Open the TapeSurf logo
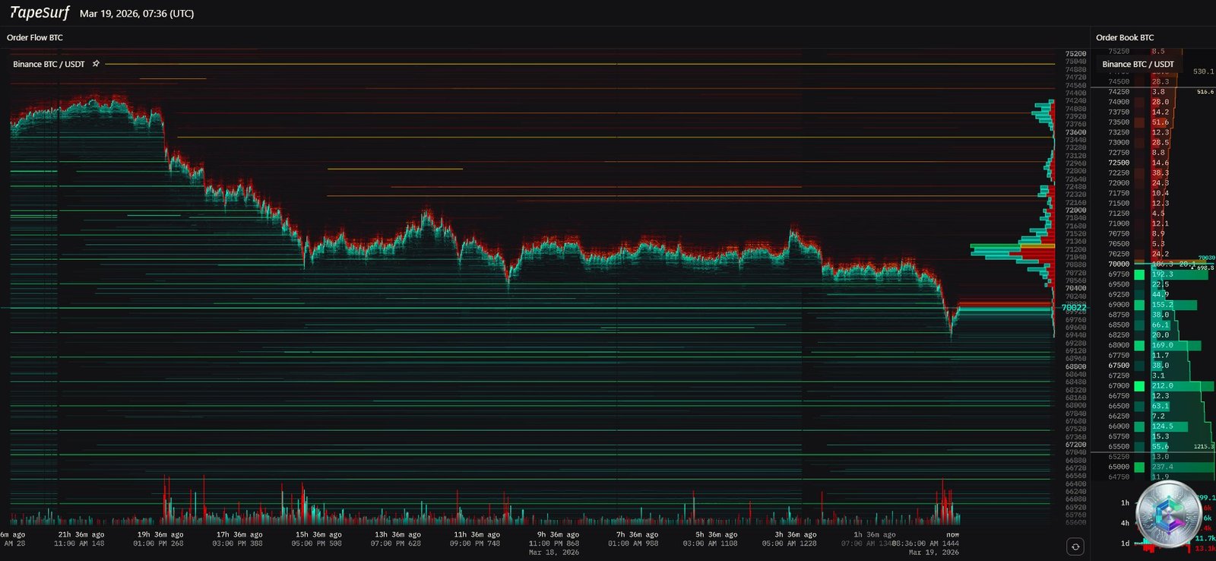The width and height of the screenshot is (1216, 561). (39, 13)
